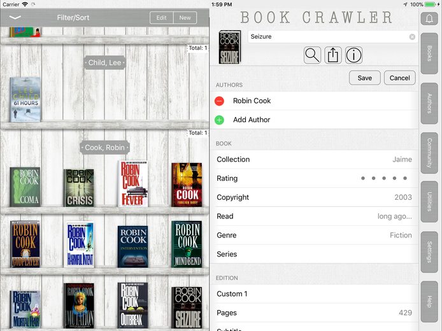Edit the Copyright row showing 2003
This screenshot has height=331, width=442.
pyautogui.click(x=315, y=197)
